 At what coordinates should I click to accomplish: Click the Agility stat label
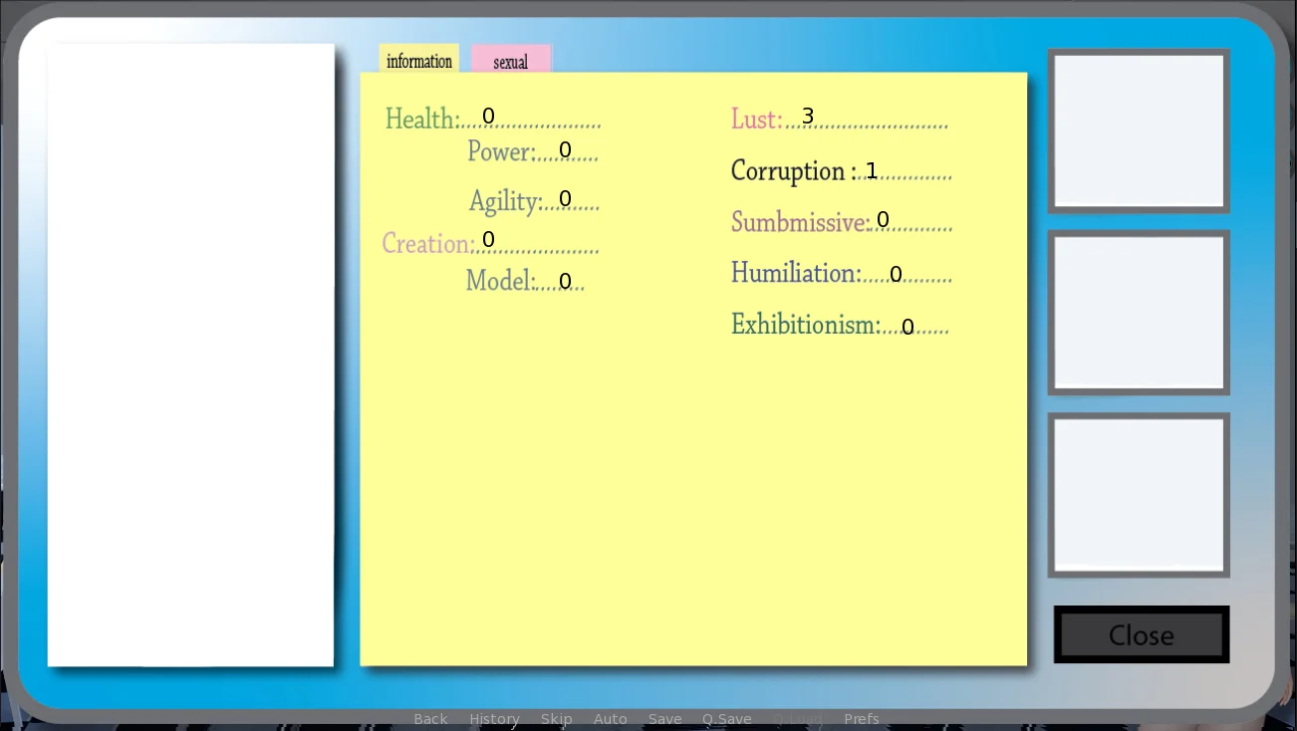pyautogui.click(x=505, y=201)
